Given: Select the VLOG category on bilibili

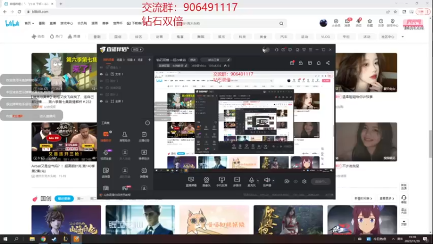Looking at the screenshot, I should 325,36.
